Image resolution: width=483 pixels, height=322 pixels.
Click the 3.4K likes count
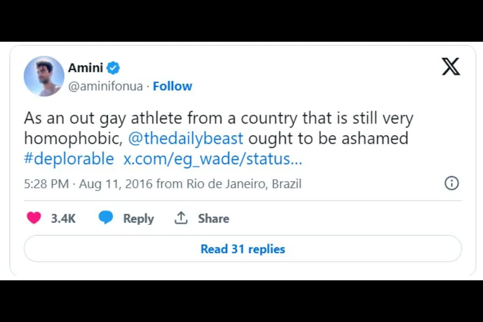click(63, 218)
